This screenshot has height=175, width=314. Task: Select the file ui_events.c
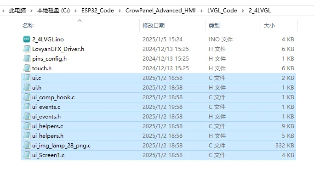tap(46, 107)
